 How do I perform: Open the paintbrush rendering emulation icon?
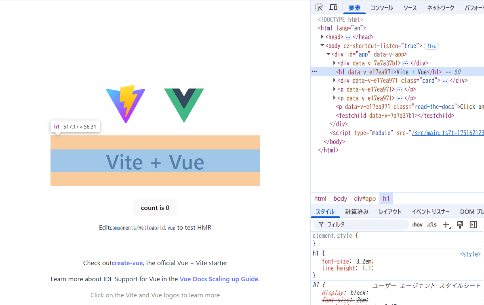tap(460, 225)
